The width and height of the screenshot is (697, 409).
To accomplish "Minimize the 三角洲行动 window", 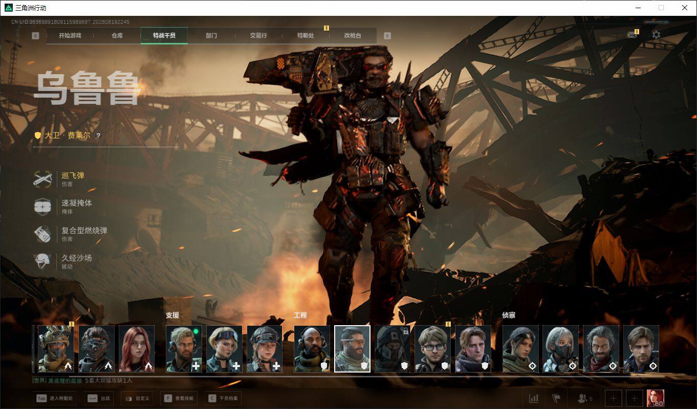I will [x=638, y=8].
